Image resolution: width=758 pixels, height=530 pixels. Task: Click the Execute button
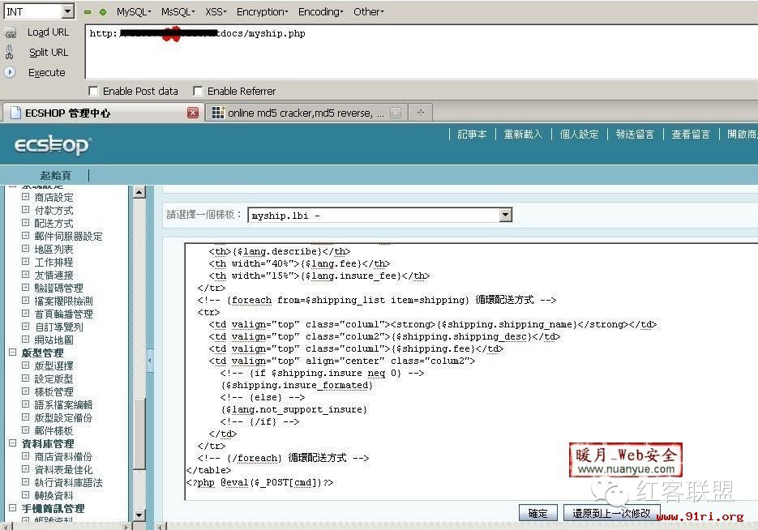click(x=46, y=72)
